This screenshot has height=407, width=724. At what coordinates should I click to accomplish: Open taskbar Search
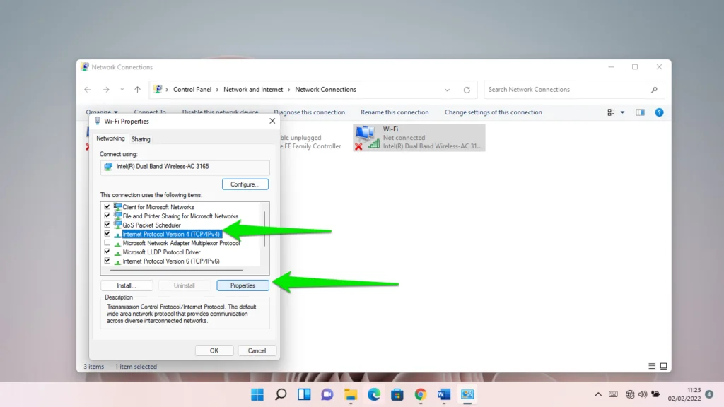[x=281, y=394]
